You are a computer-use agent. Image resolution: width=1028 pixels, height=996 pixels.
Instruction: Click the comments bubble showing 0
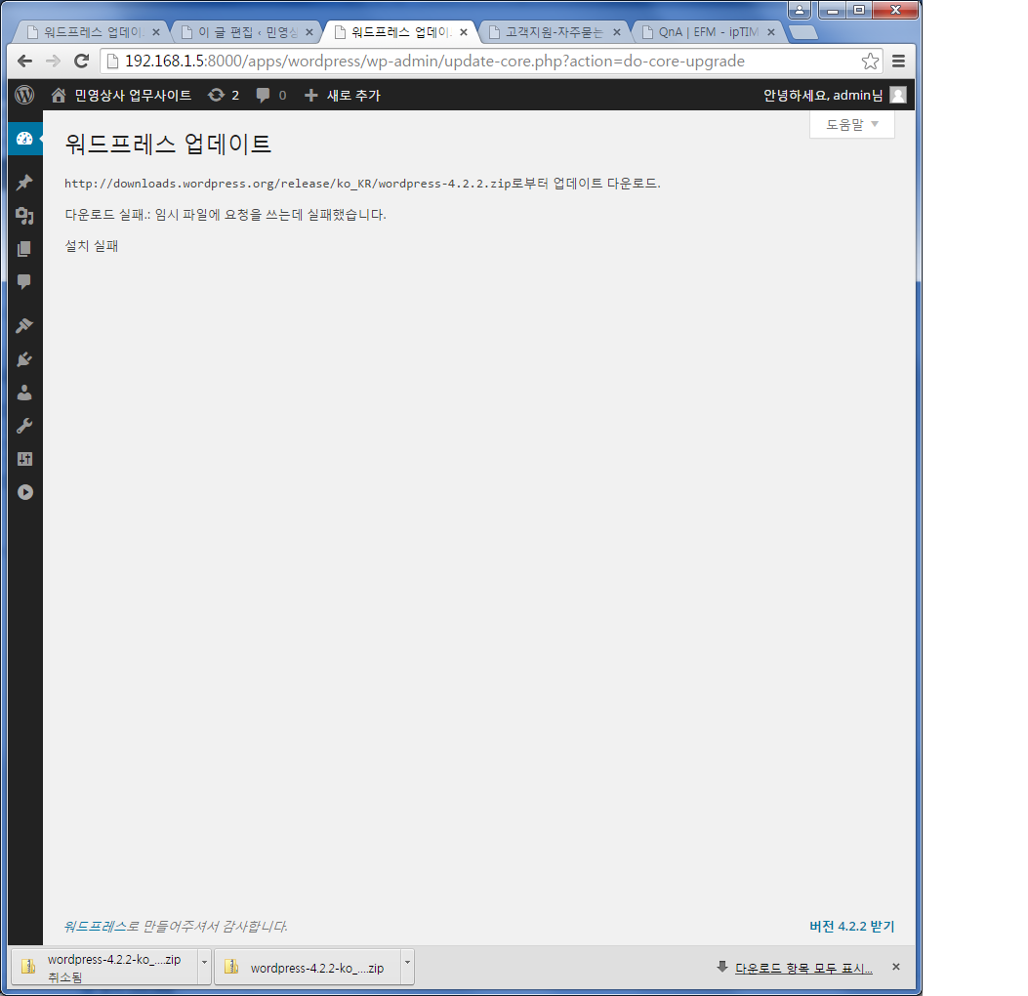click(270, 95)
